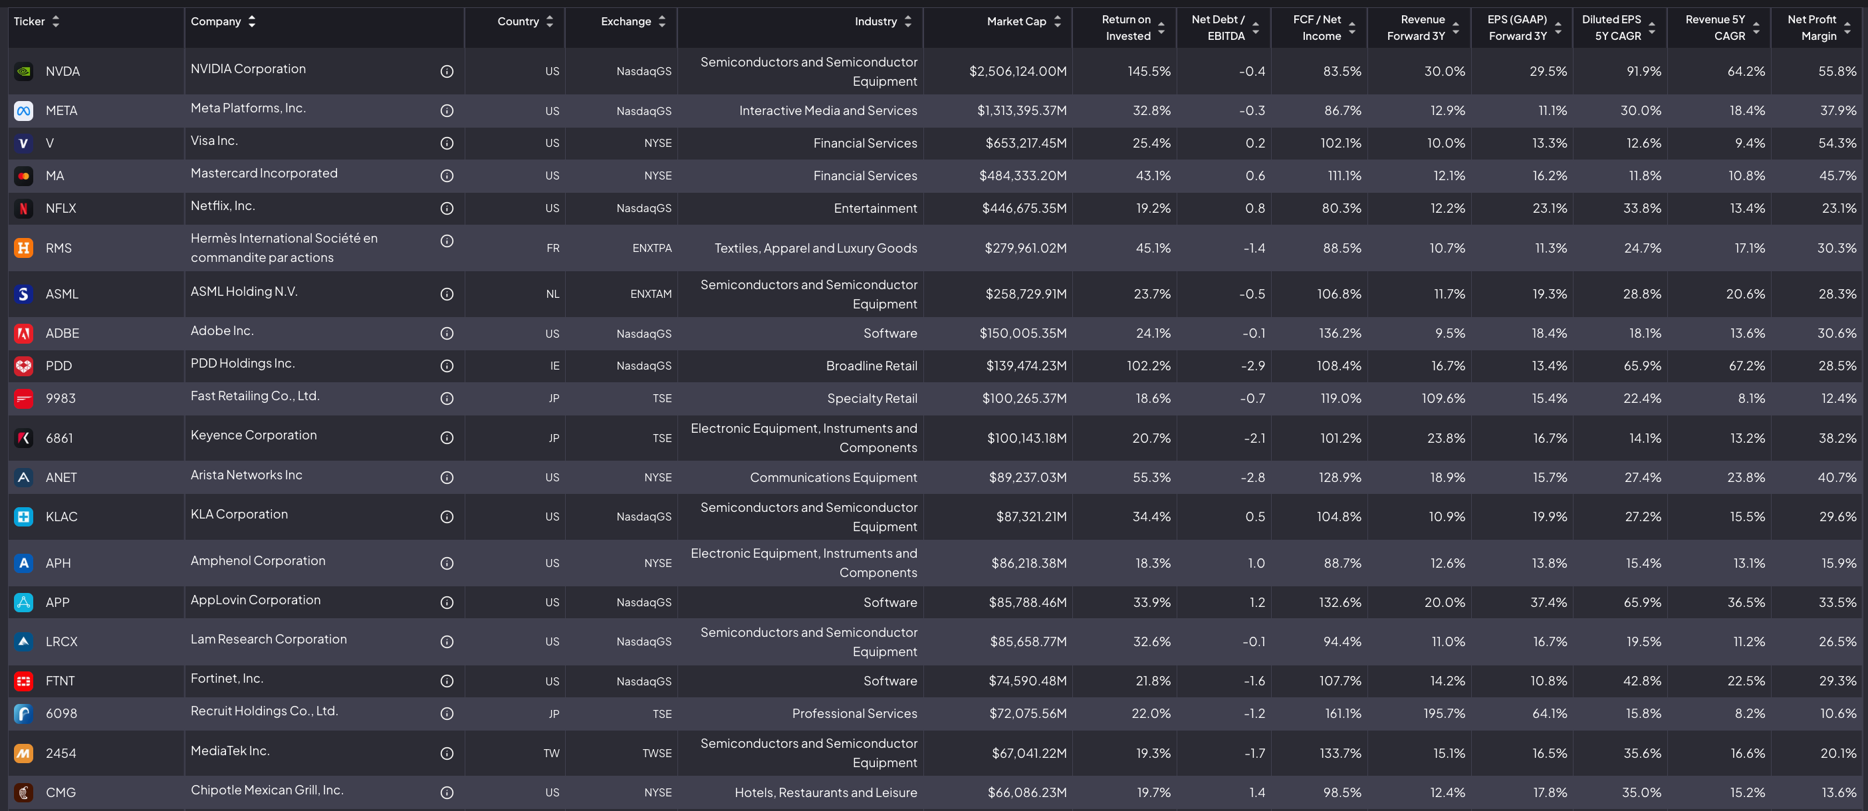The image size is (1868, 811).
Task: Click PDD Revenue 5Y CAGR 67.2%
Action: (1747, 366)
